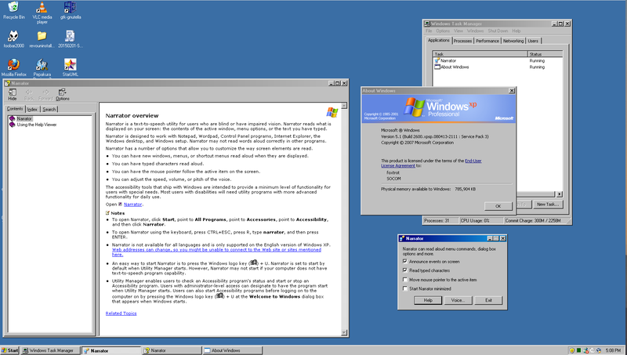This screenshot has width=627, height=355.
Task: Follow the Narrator shortcut link after Open
Action: pos(132,205)
